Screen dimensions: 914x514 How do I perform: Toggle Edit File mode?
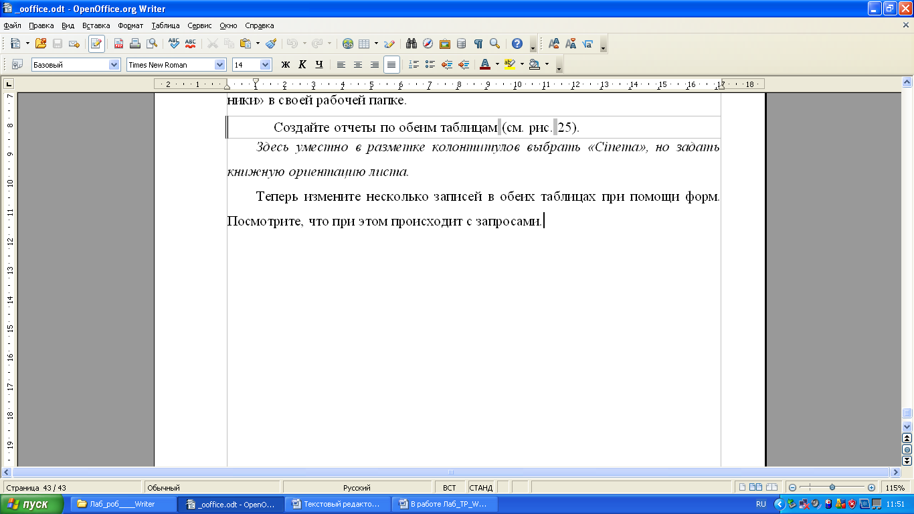tap(96, 44)
